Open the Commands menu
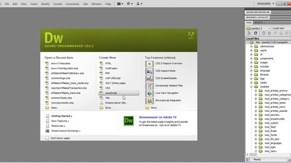The height and width of the screenshot is (163, 291). click(x=72, y=4)
